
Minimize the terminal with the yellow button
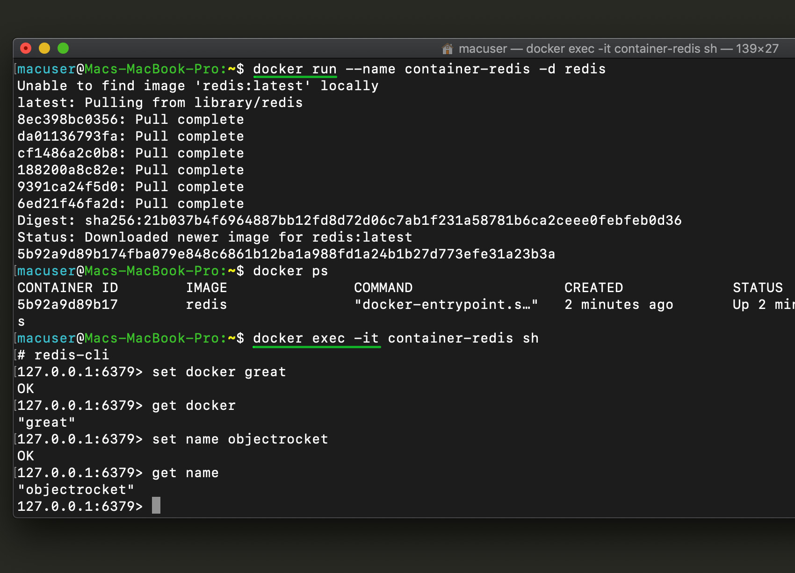(44, 48)
